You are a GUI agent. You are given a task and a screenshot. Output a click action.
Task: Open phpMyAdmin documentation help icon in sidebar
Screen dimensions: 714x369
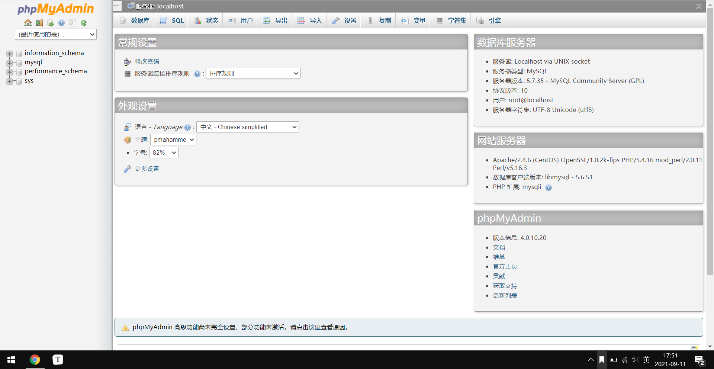[x=61, y=23]
